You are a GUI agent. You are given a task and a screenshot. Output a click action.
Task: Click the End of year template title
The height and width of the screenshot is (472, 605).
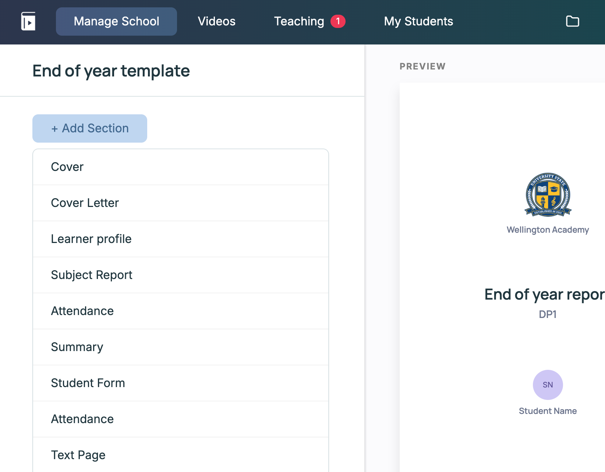coord(111,71)
